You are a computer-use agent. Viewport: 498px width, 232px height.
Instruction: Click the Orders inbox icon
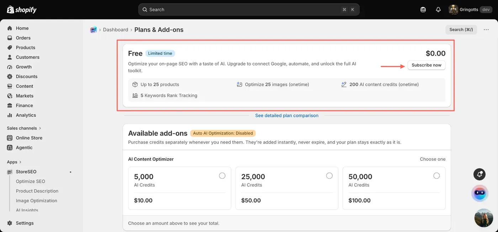(x=10, y=38)
